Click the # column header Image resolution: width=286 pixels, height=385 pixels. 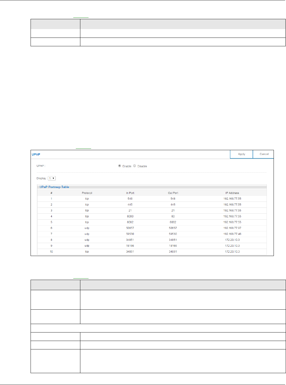pyautogui.click(x=51, y=193)
